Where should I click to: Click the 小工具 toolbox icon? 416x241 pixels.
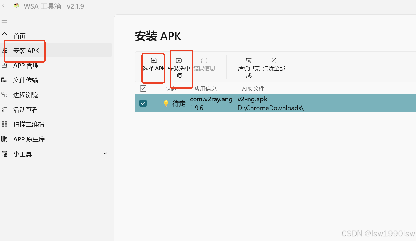click(4, 154)
